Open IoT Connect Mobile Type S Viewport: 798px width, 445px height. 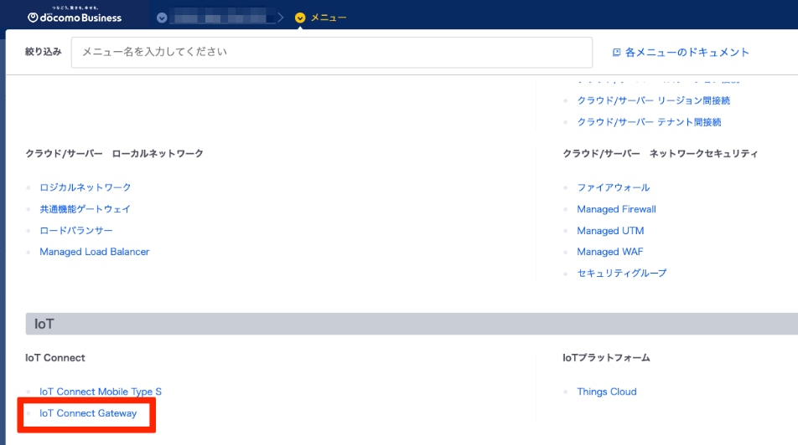[101, 391]
